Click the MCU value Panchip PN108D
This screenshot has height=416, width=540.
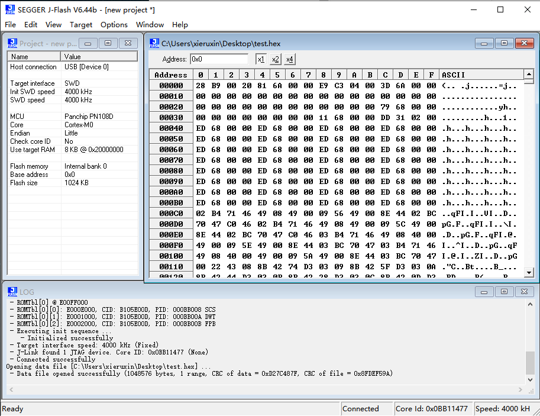(x=89, y=117)
